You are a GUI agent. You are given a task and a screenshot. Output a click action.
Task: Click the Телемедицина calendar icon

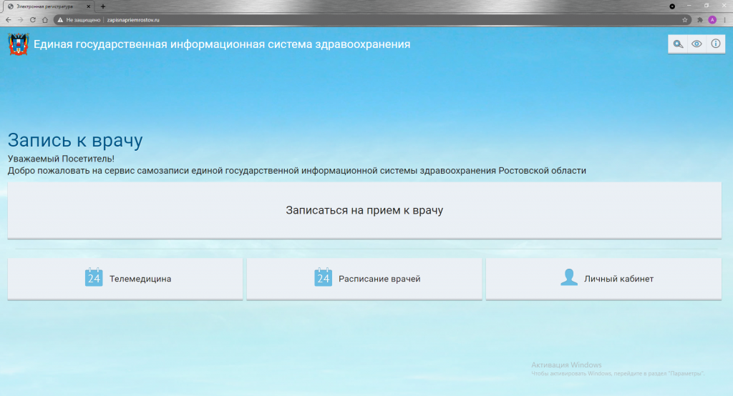94,278
